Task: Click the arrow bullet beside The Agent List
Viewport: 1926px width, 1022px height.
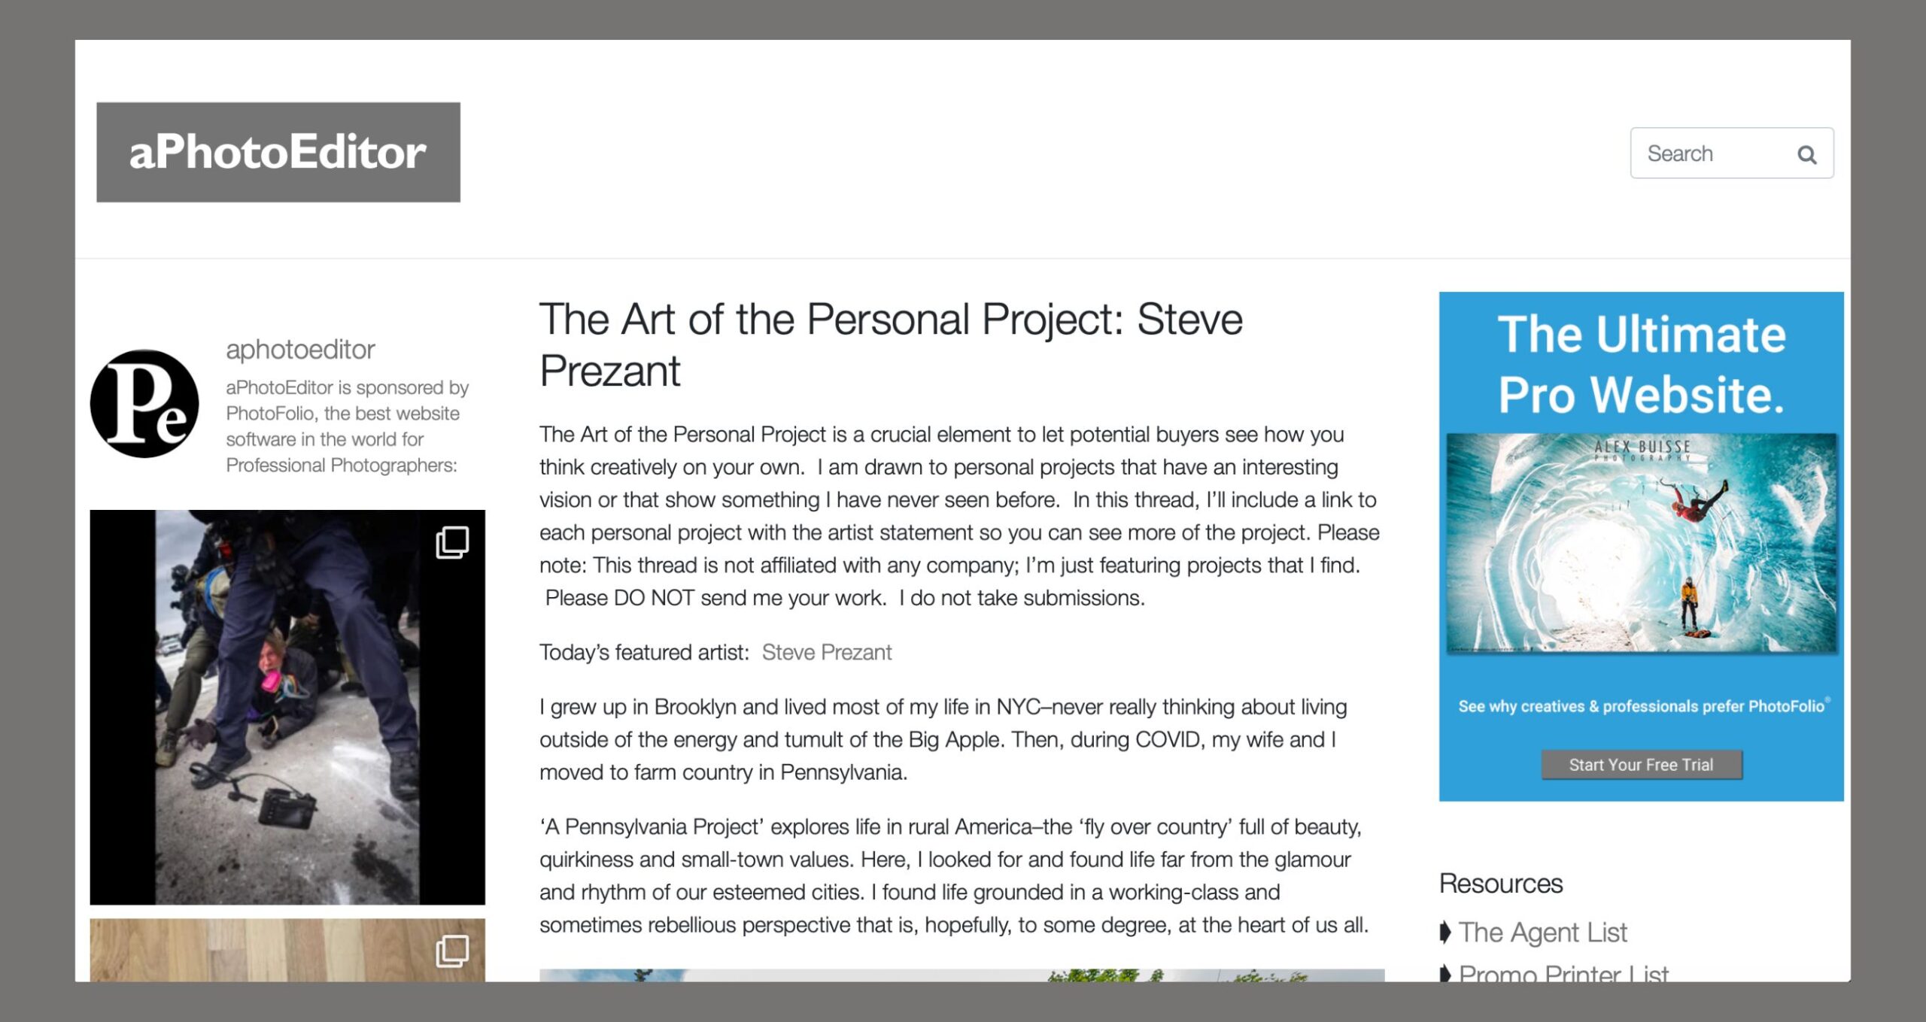Action: pyautogui.click(x=1444, y=933)
